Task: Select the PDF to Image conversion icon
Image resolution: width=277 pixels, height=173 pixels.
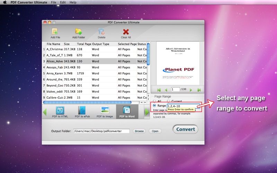Action: click(x=105, y=110)
